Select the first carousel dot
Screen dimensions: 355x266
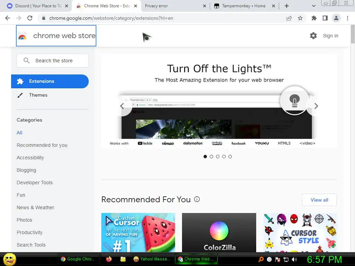tap(205, 157)
